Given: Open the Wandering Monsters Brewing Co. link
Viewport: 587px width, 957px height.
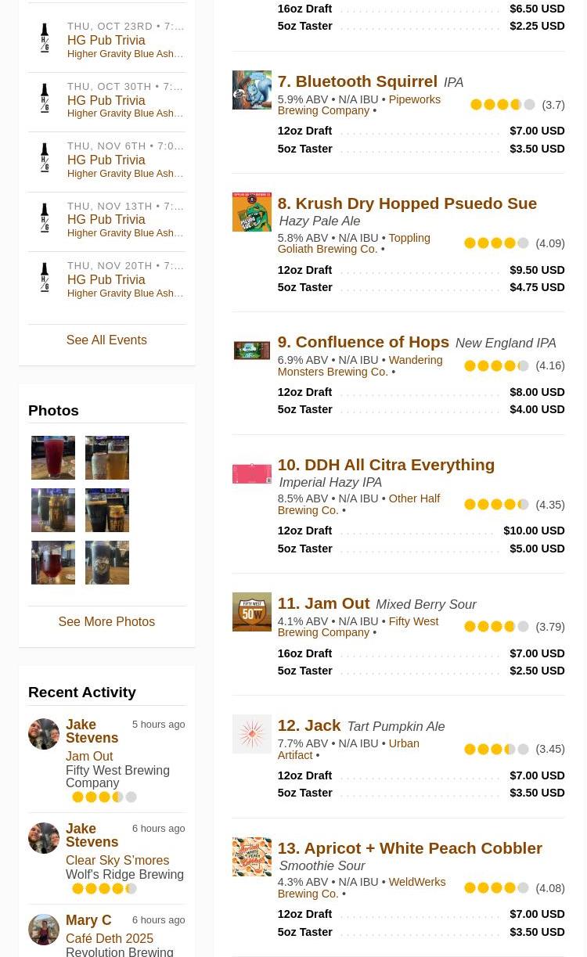Looking at the screenshot, I should point(359,365).
